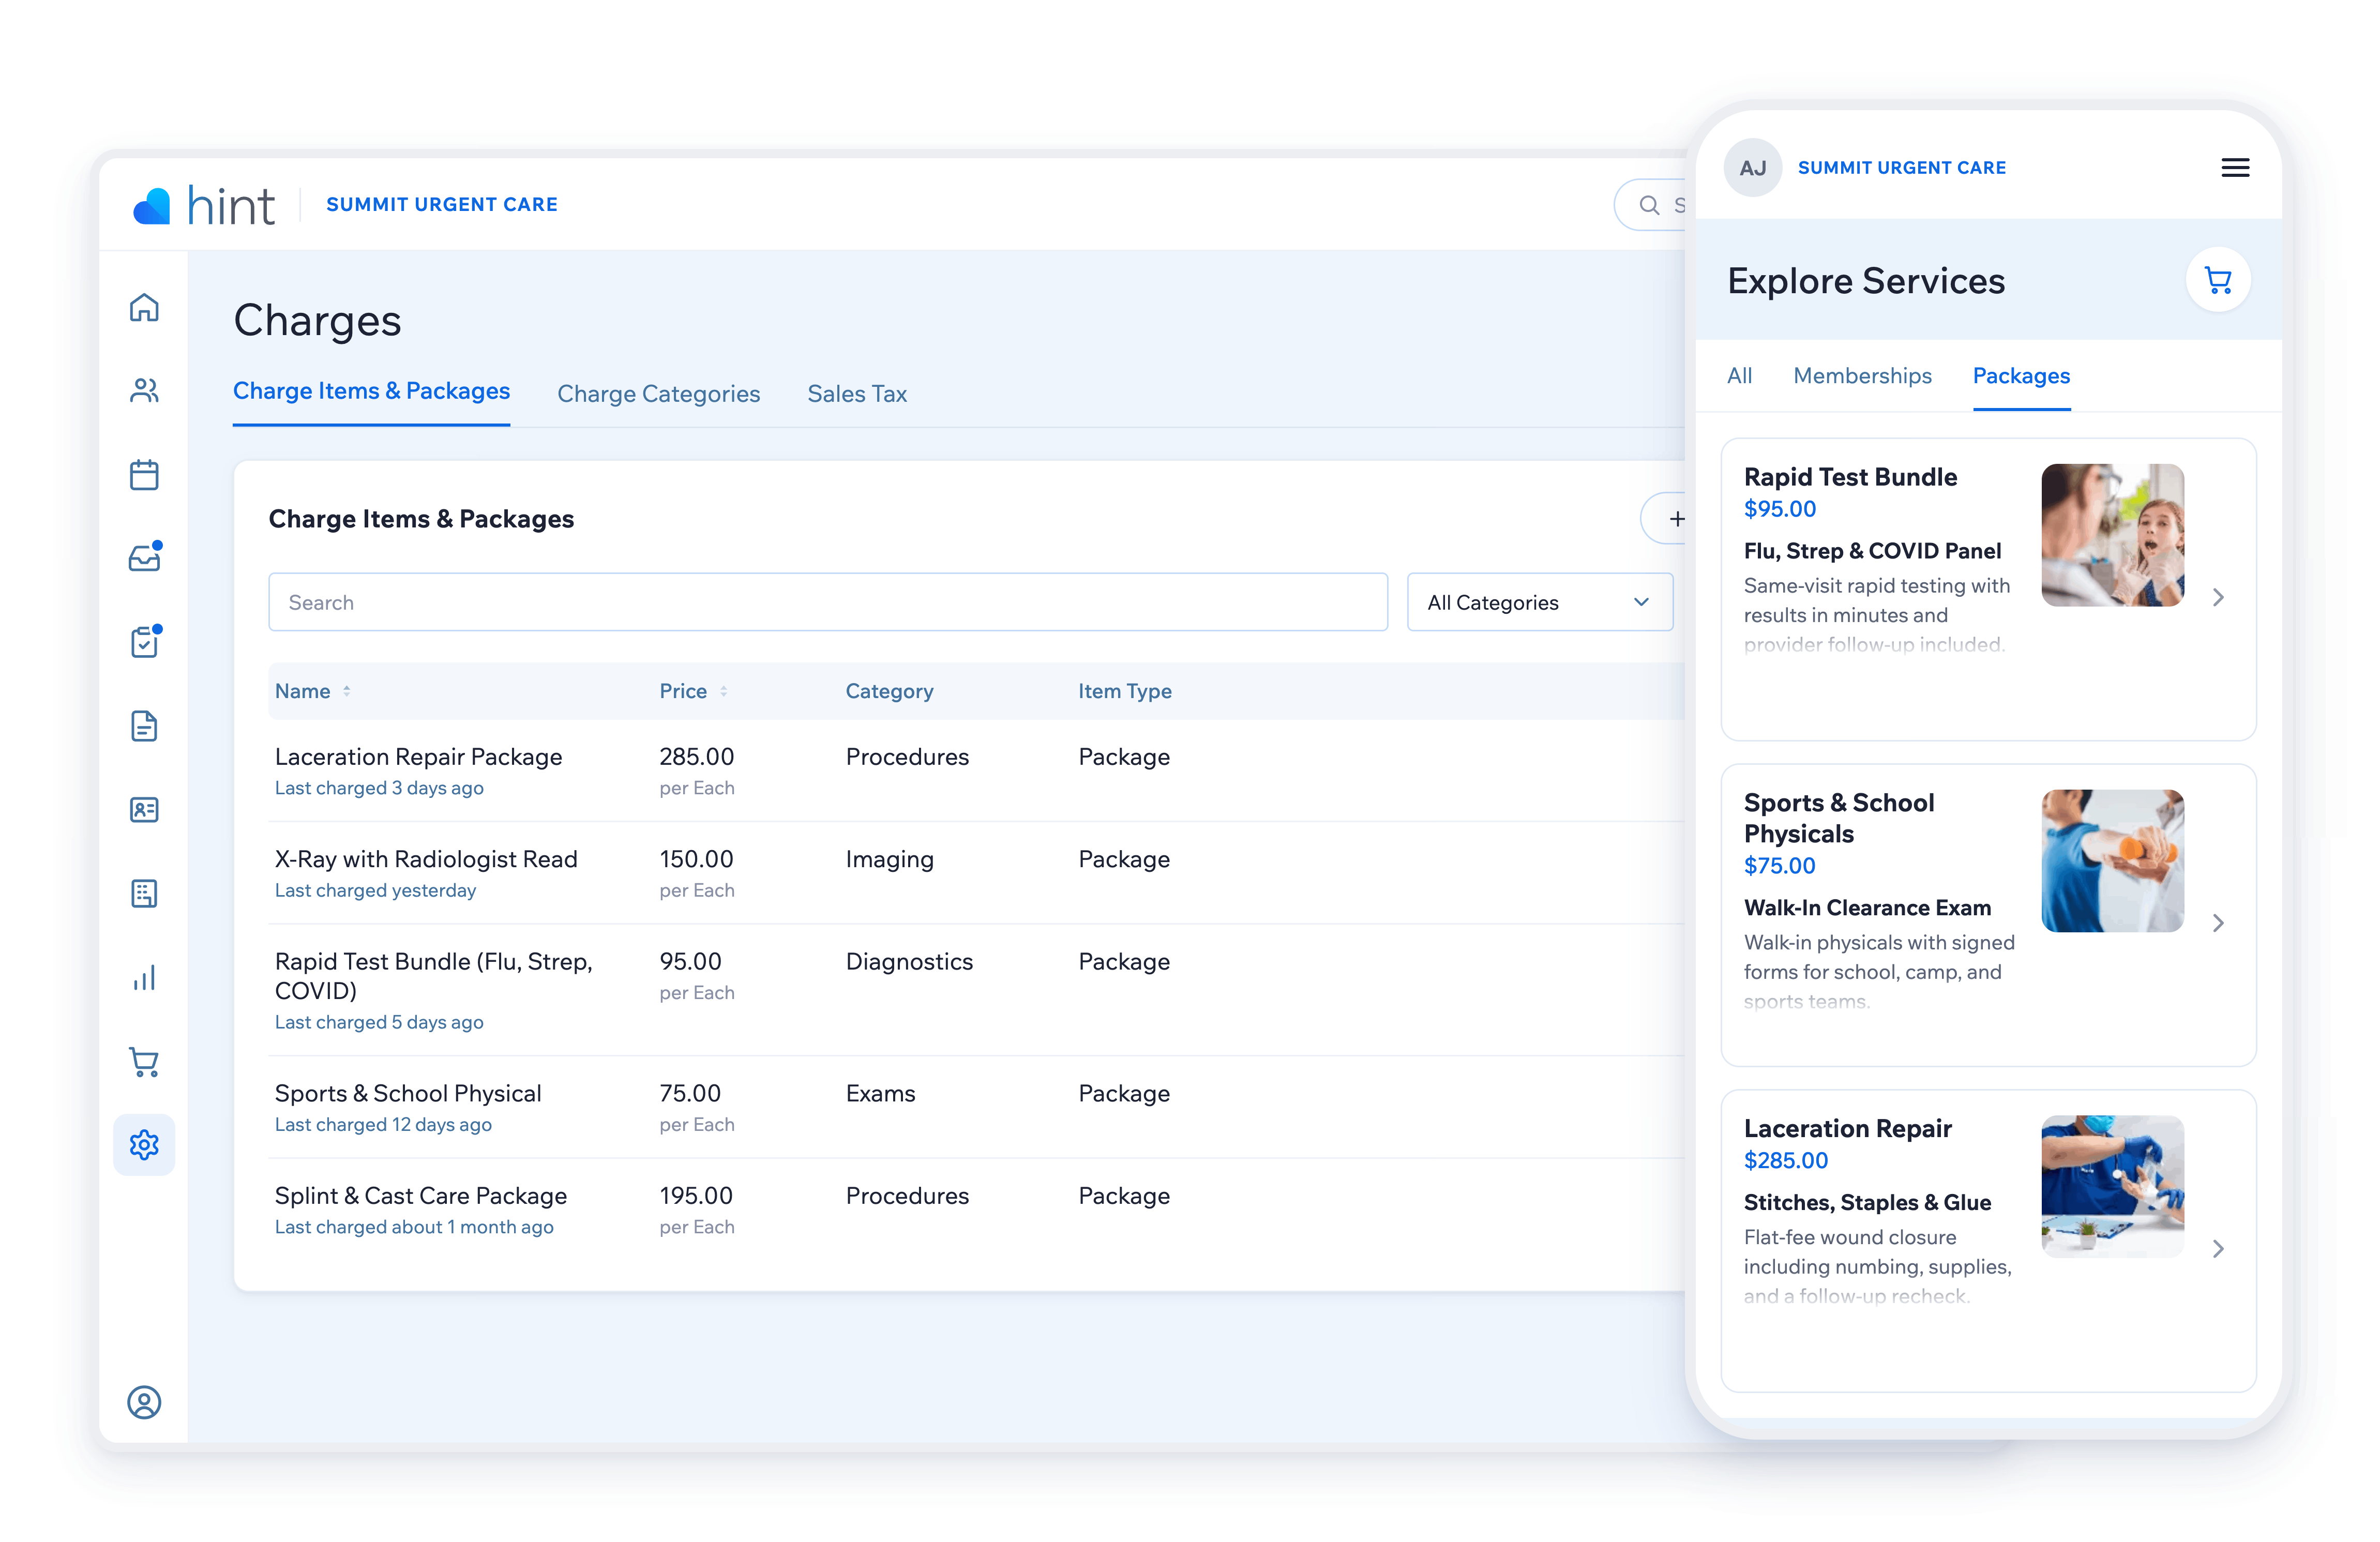Click the Rapid Test Bundle card photo
2380x1542 pixels.
coord(2112,535)
